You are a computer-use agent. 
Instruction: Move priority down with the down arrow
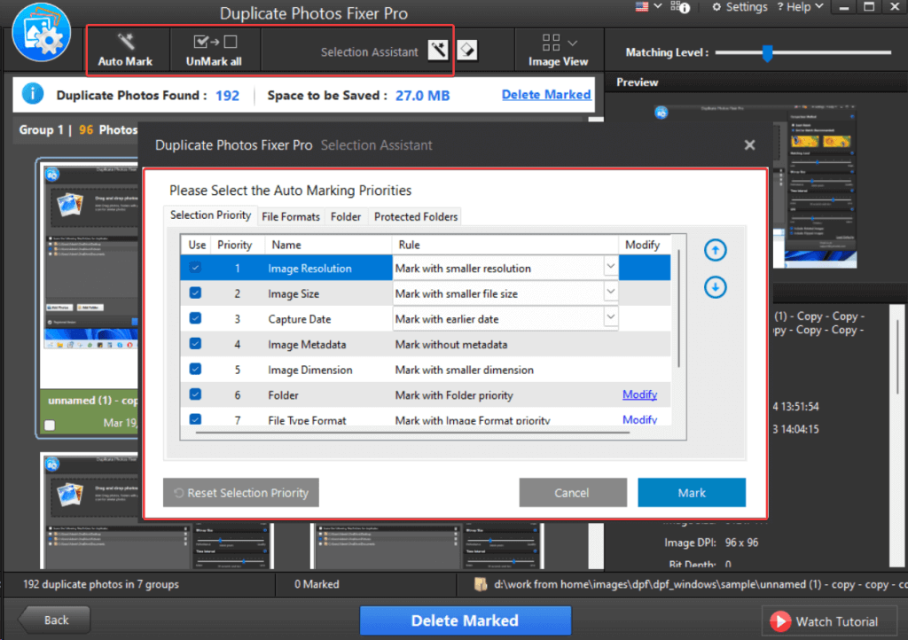pyautogui.click(x=716, y=287)
